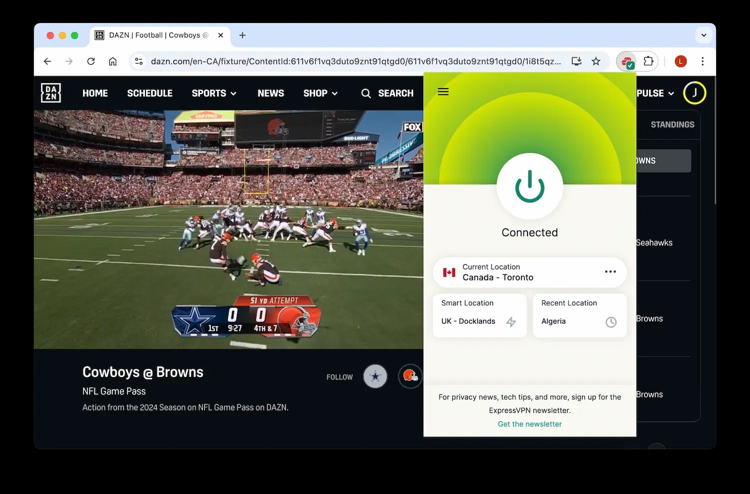Open Chrome profile L avatar
This screenshot has height=494, width=750.
click(x=680, y=61)
